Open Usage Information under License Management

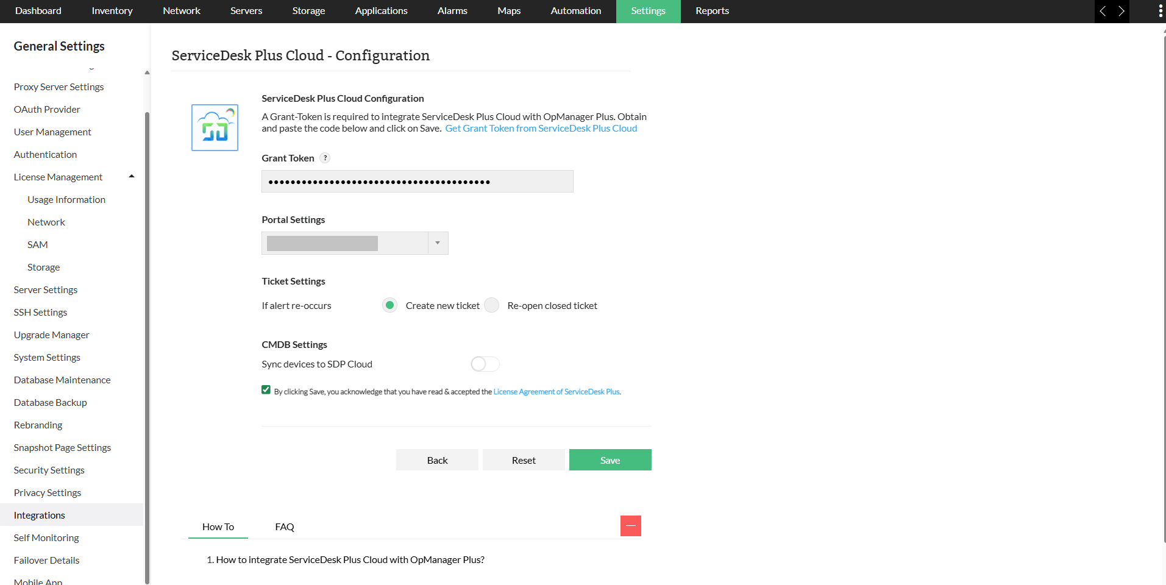click(x=66, y=199)
